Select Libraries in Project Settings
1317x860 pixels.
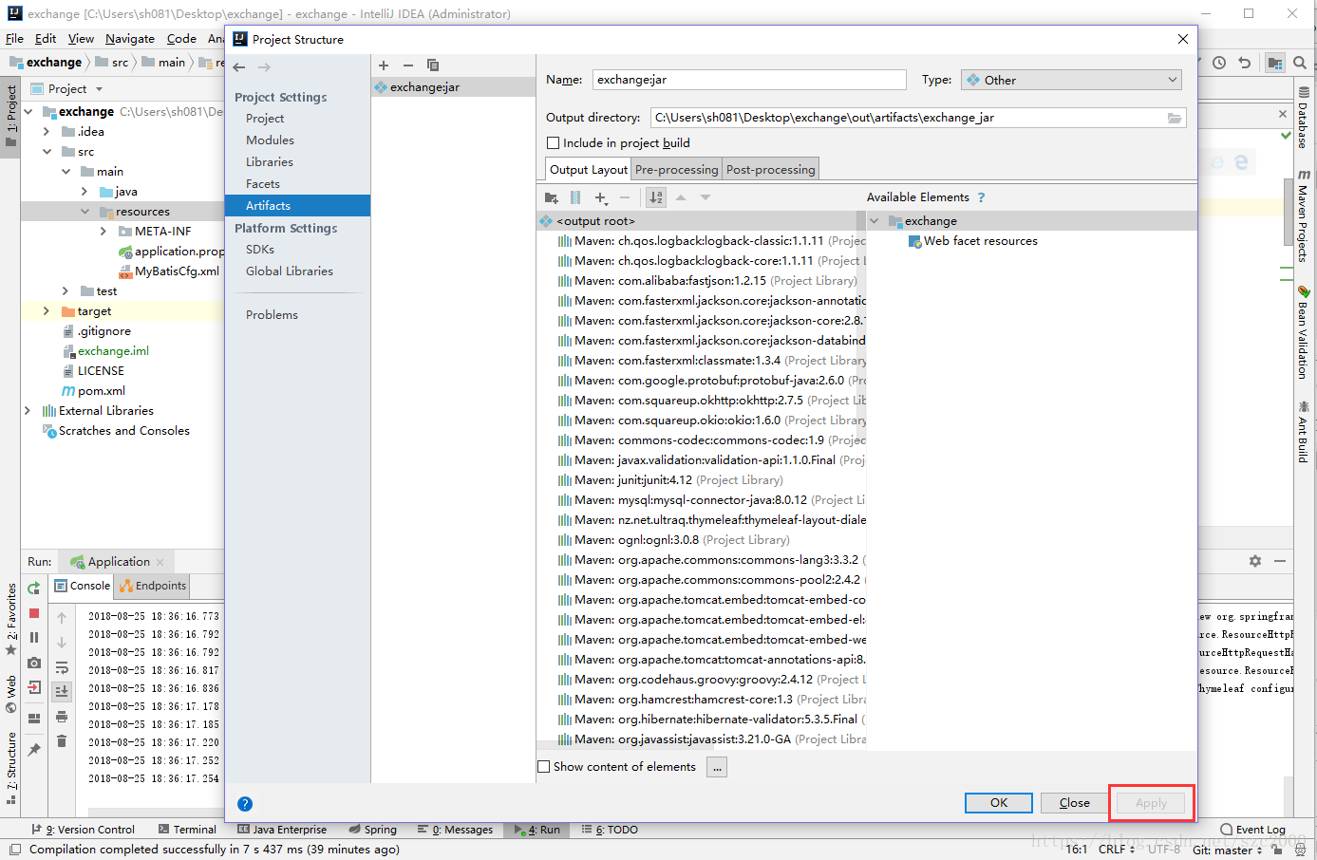pos(270,162)
